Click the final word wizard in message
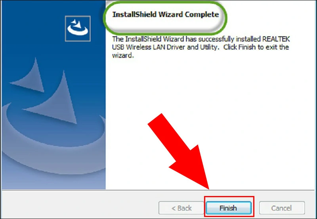This screenshot has width=317, height=219. click(122, 55)
